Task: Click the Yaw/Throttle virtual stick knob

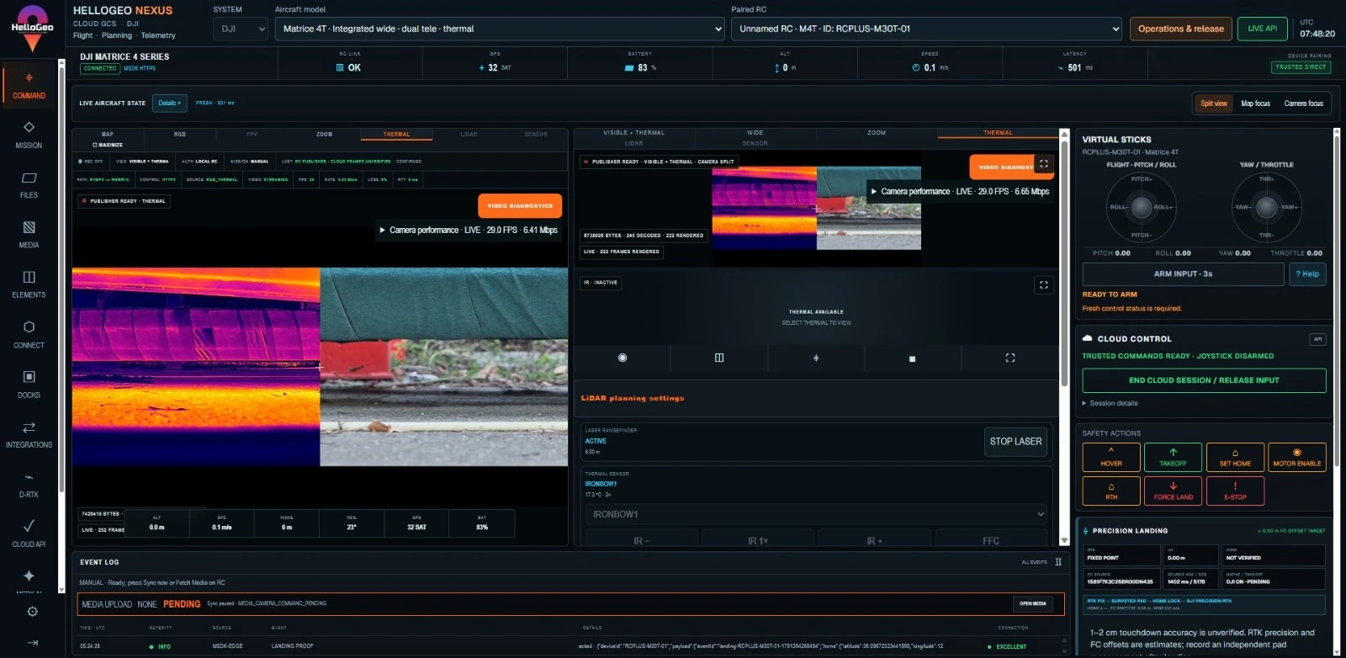Action: coord(1266,207)
